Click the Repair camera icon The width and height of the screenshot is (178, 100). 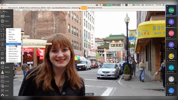pyautogui.click(x=3, y=63)
